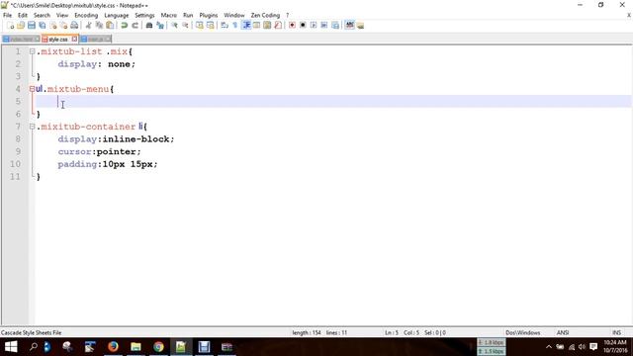Click the Paste toolbar icon
633x356 pixels.
click(110, 26)
